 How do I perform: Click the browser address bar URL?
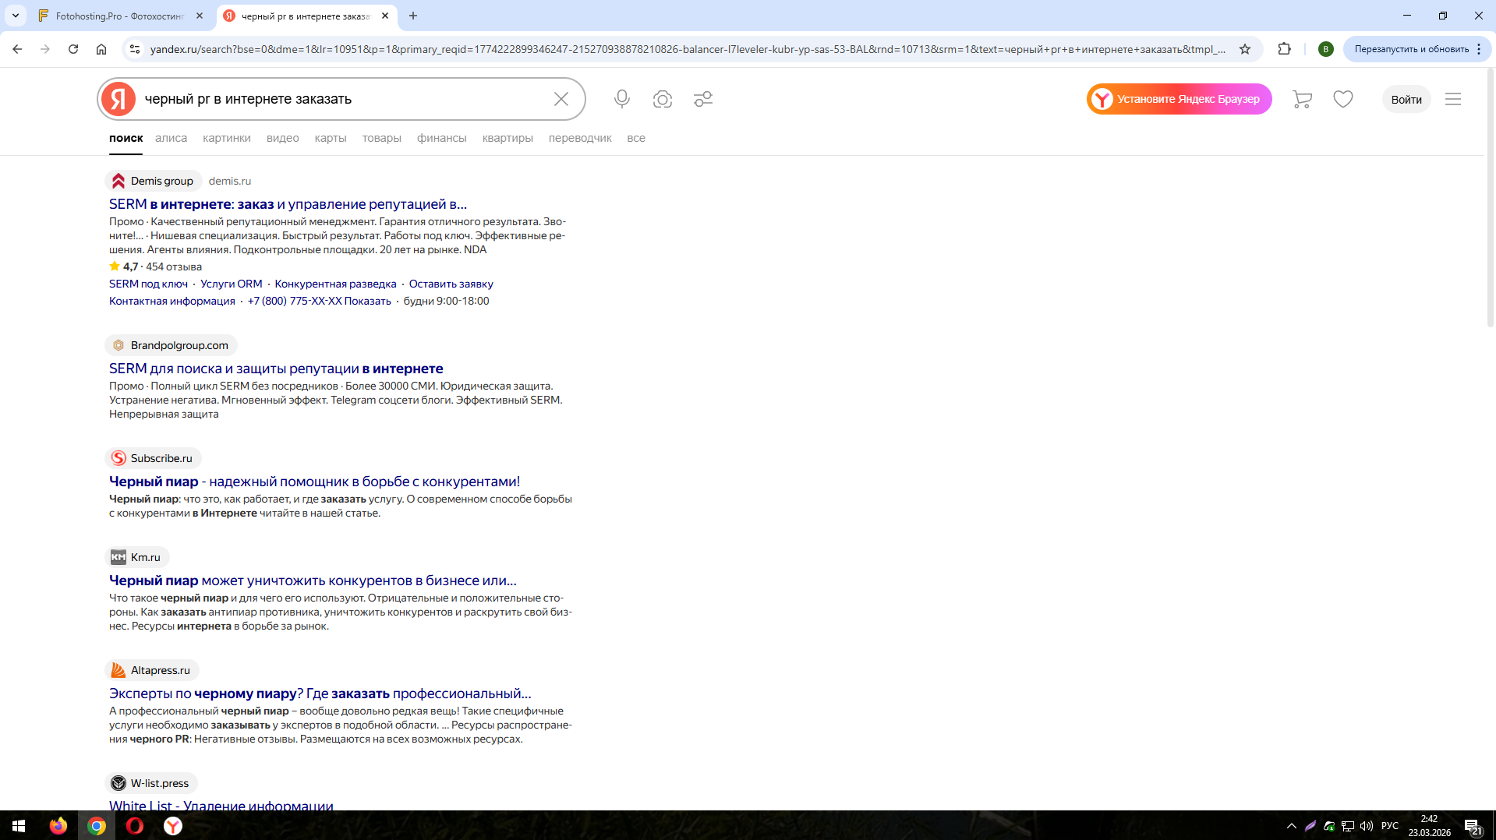click(x=688, y=49)
